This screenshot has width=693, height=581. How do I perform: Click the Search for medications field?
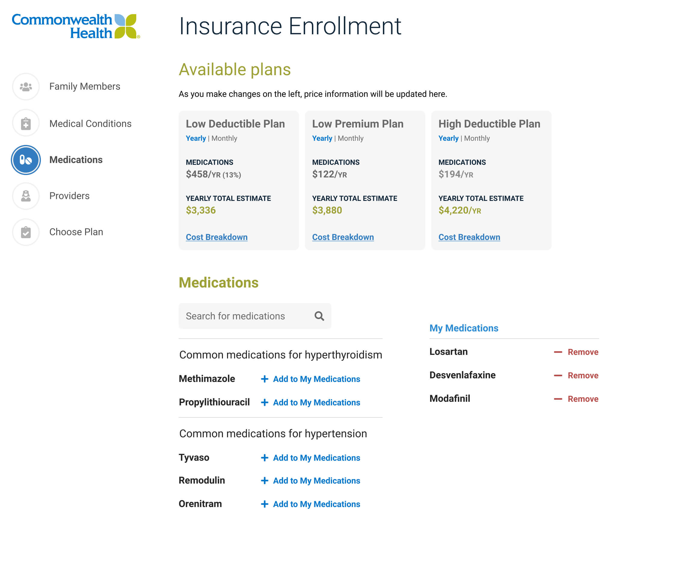coord(244,316)
